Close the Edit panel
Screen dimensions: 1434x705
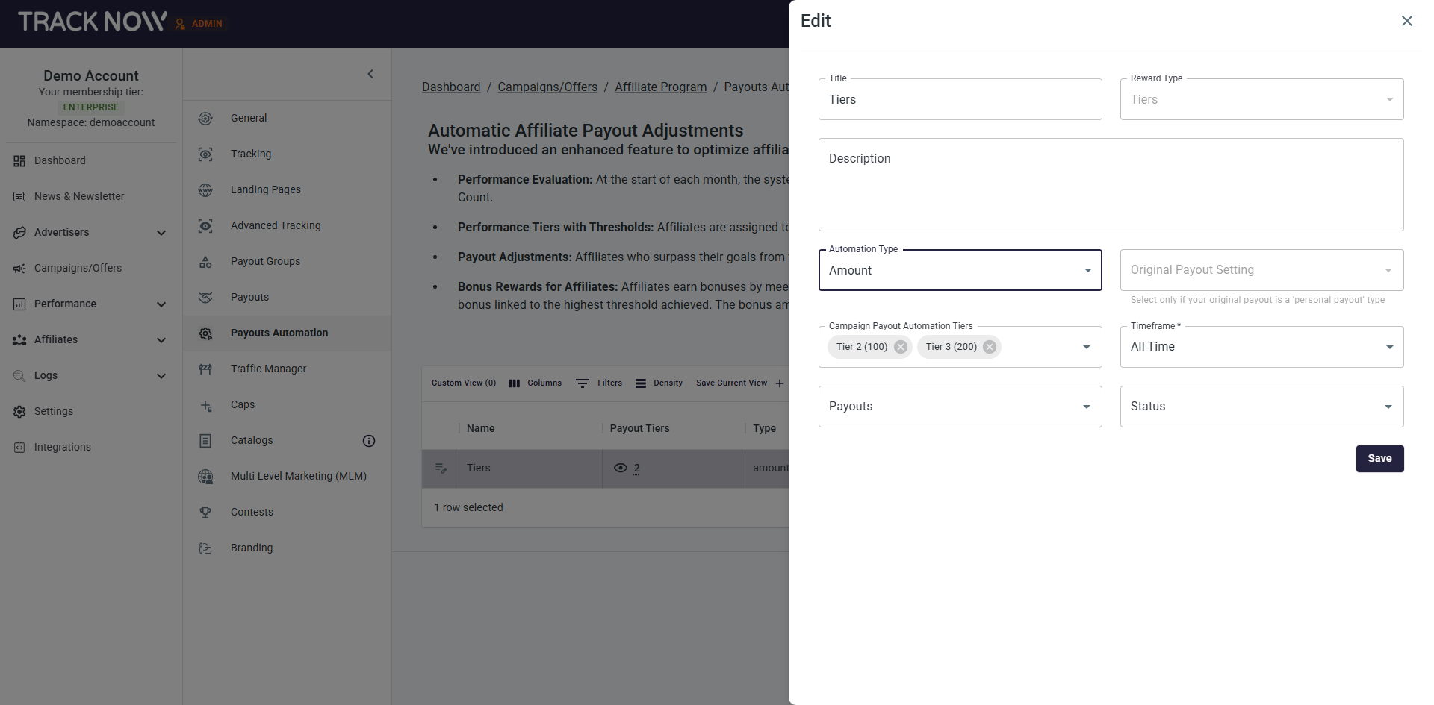(1406, 21)
